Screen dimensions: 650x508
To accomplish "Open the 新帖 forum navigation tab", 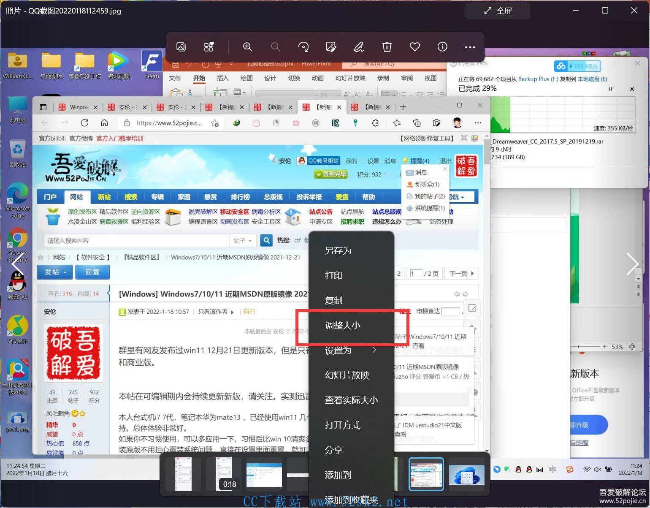I will 104,197.
